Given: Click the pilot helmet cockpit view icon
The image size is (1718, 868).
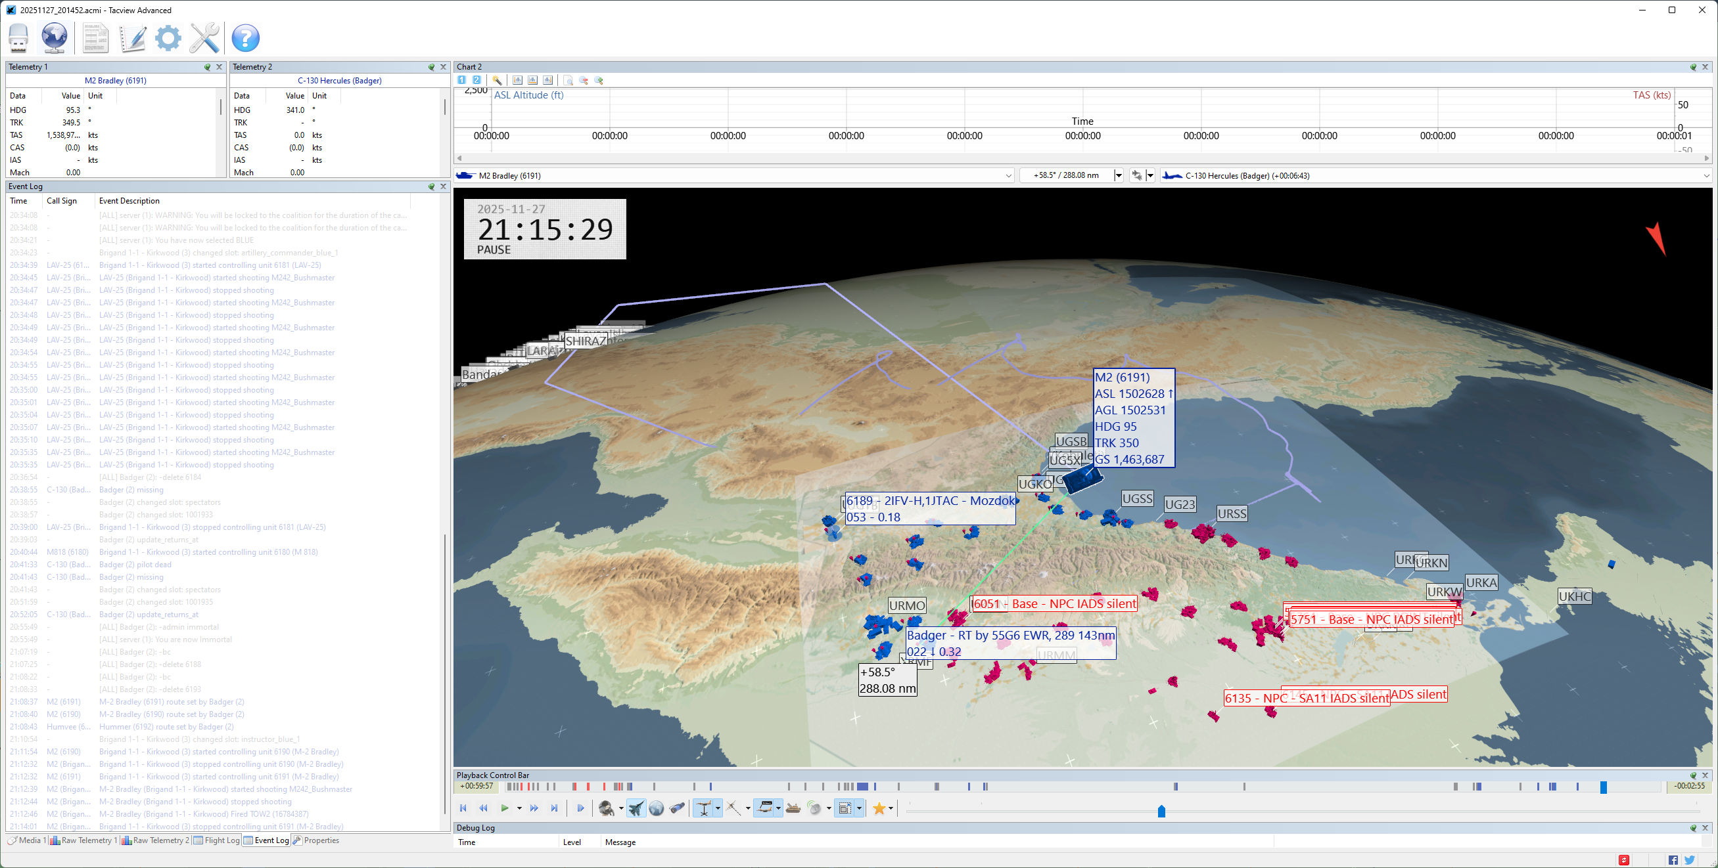Looking at the screenshot, I should (605, 808).
